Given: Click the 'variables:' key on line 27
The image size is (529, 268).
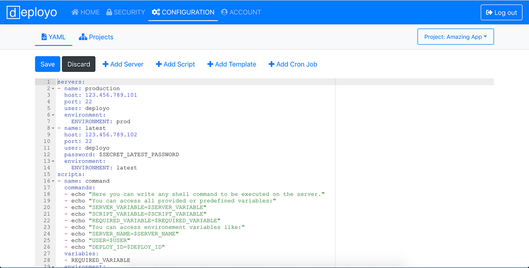Looking at the screenshot, I should tap(82, 254).
